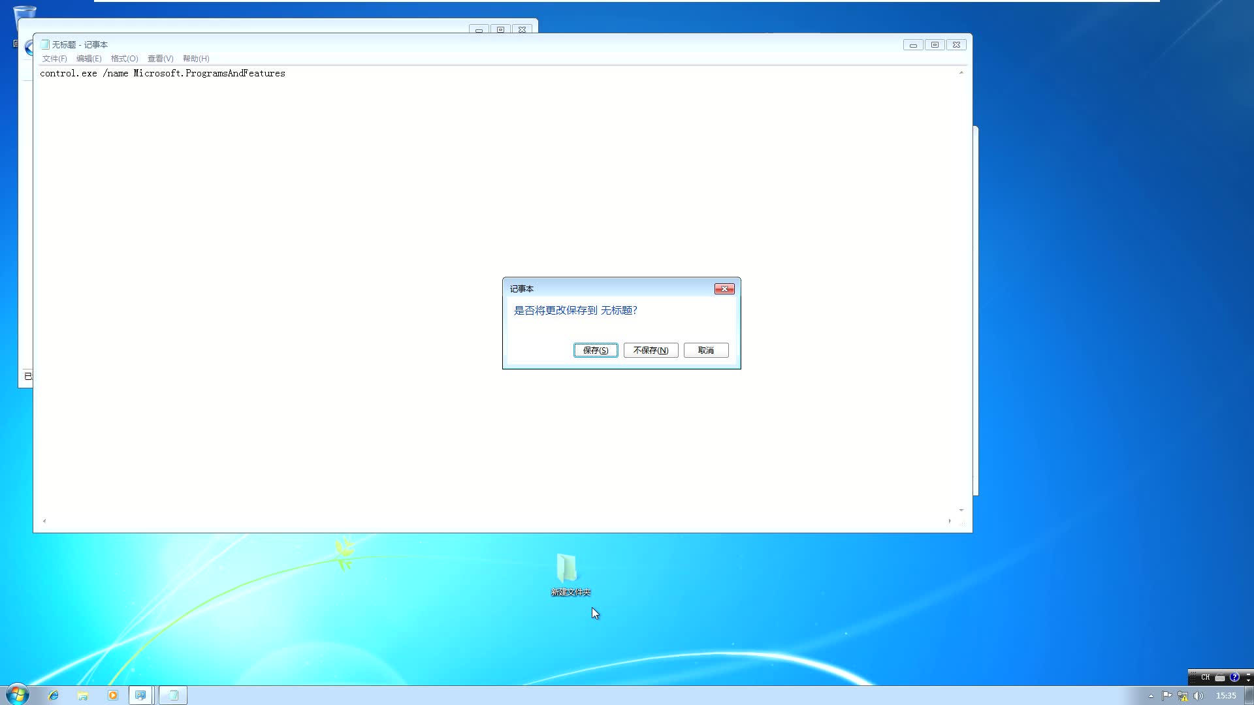Click the vertical scrollbar down arrow in Notepad
Viewport: 1254px width, 705px height.
tap(961, 510)
